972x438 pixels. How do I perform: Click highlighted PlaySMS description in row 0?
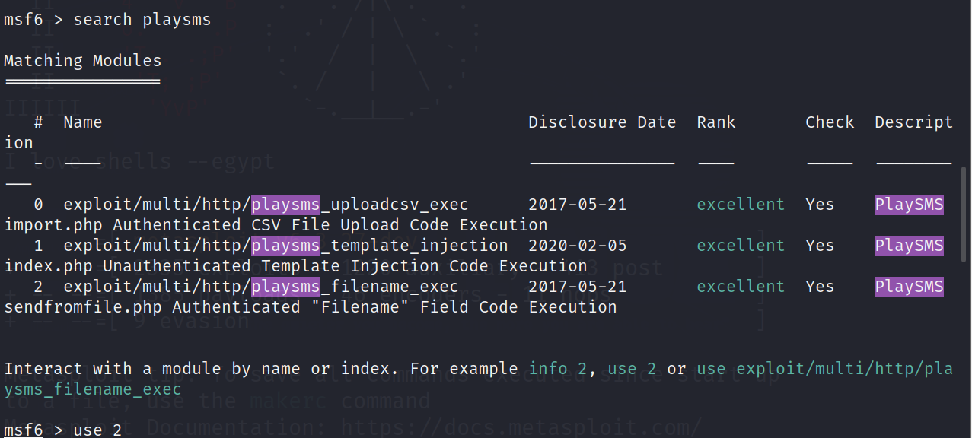pos(909,205)
